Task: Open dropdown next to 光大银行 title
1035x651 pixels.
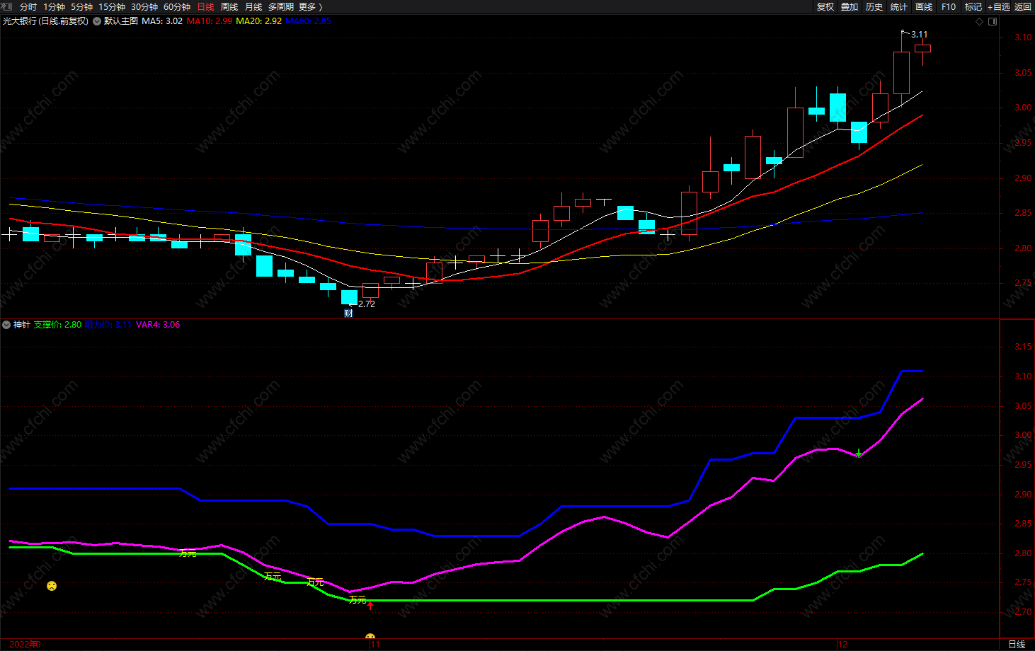Action: [96, 21]
